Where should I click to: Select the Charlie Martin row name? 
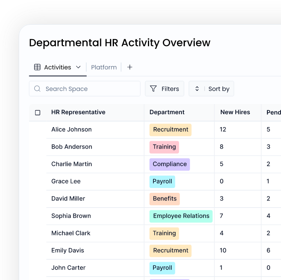[x=71, y=164]
